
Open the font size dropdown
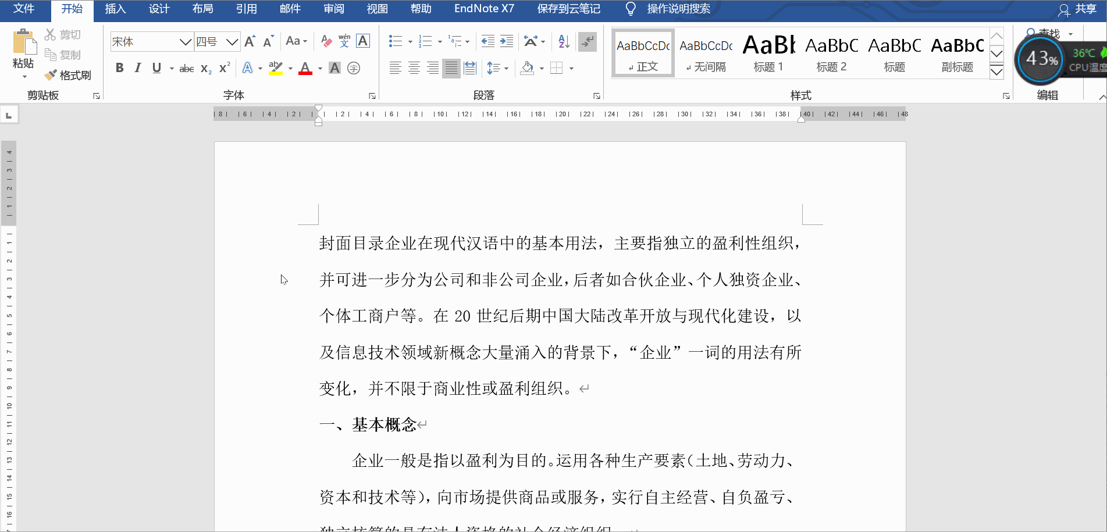pos(232,41)
